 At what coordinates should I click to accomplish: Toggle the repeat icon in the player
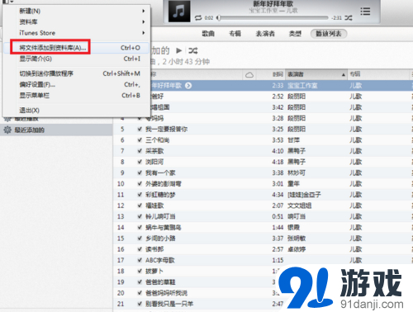coord(198,18)
